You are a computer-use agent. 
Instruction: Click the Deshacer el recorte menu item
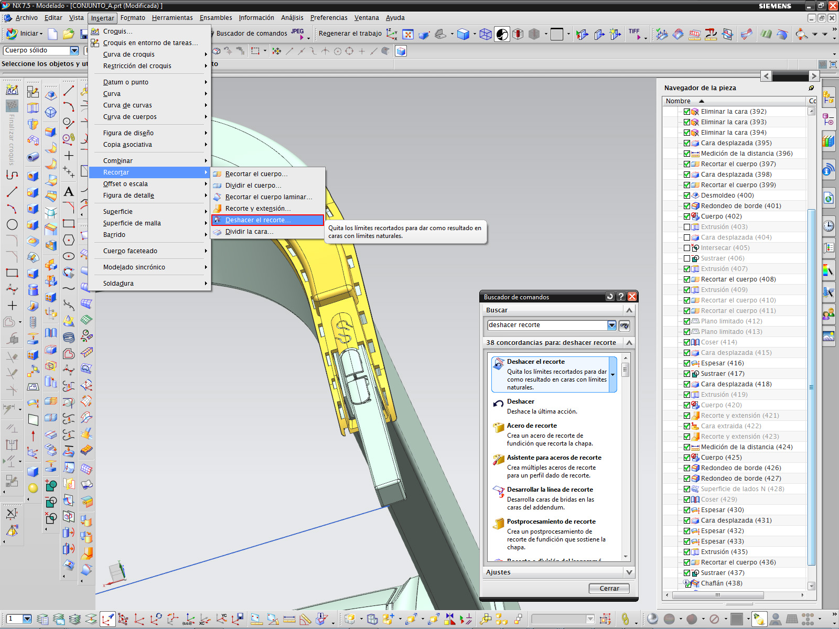click(257, 220)
